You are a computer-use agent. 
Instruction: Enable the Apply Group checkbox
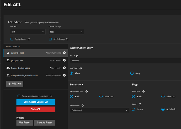point(50,39)
